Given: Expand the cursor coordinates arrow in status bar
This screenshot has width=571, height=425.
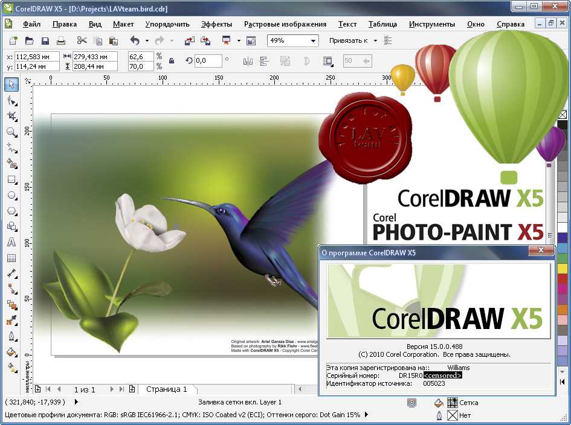Looking at the screenshot, I should [76, 401].
